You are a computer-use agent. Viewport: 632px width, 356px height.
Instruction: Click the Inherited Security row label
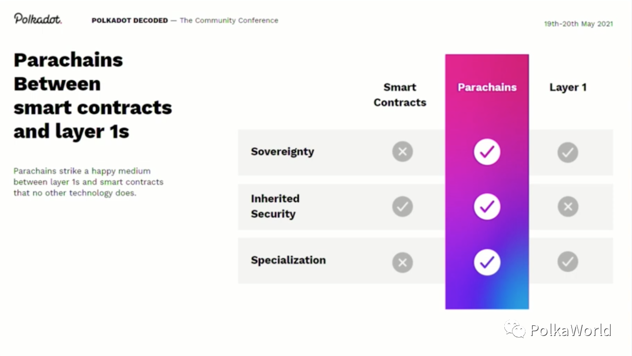[275, 207]
